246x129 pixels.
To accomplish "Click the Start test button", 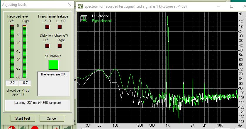I will point(23,118).
